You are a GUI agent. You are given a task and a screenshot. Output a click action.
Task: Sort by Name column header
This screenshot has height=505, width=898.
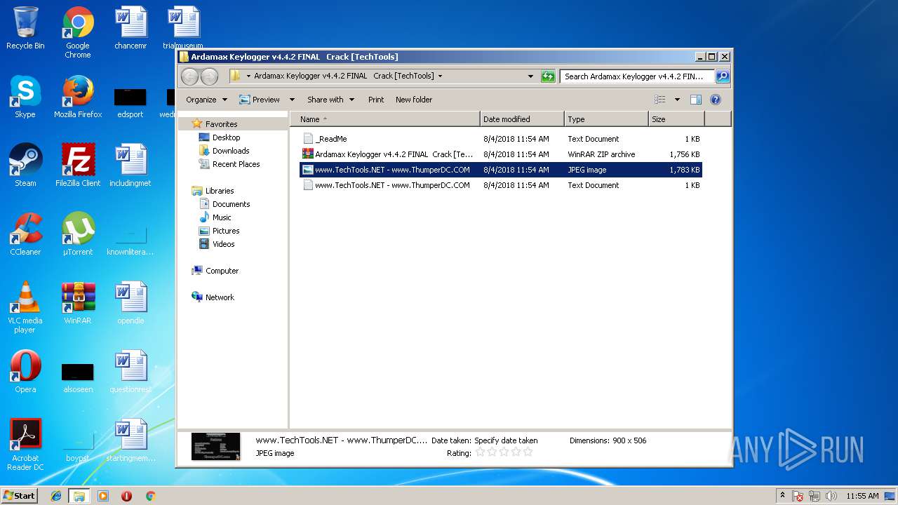tap(384, 119)
